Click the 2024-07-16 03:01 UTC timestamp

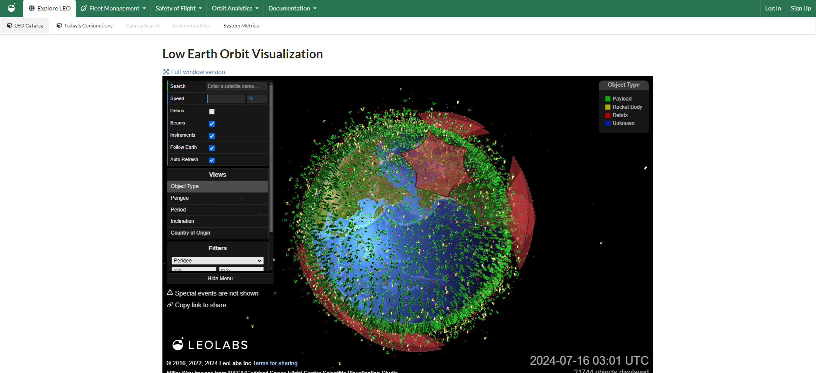589,360
